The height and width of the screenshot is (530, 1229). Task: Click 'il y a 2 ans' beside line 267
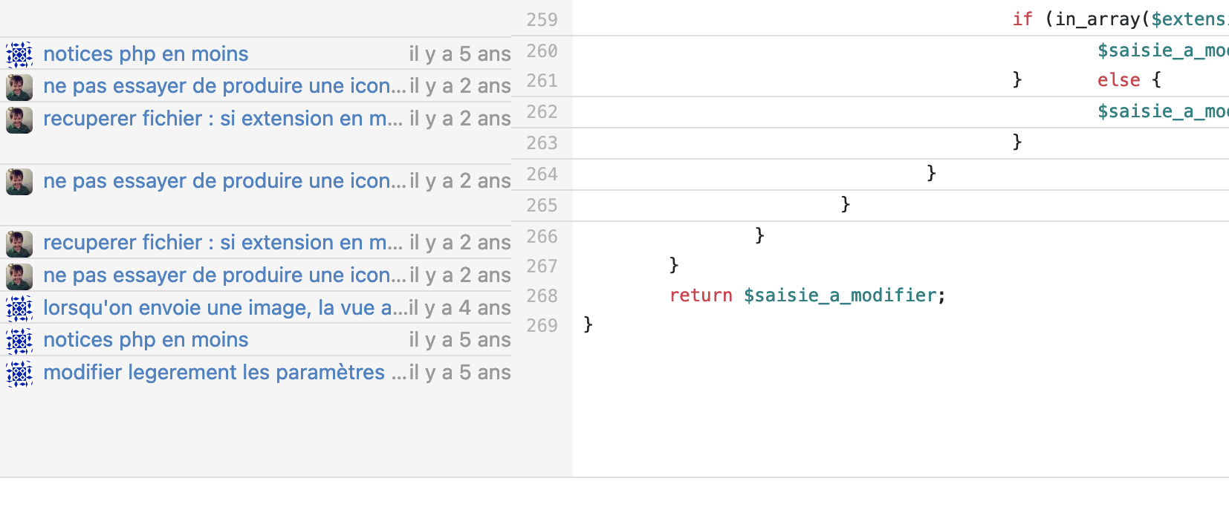[460, 275]
